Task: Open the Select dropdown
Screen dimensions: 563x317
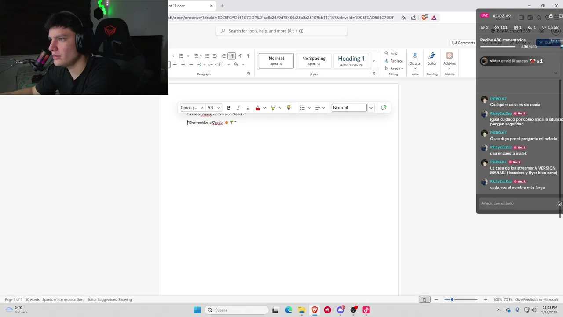Action: 393,68
